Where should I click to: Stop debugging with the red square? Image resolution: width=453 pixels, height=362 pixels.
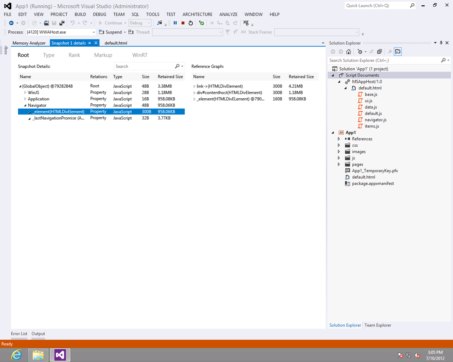click(183, 23)
